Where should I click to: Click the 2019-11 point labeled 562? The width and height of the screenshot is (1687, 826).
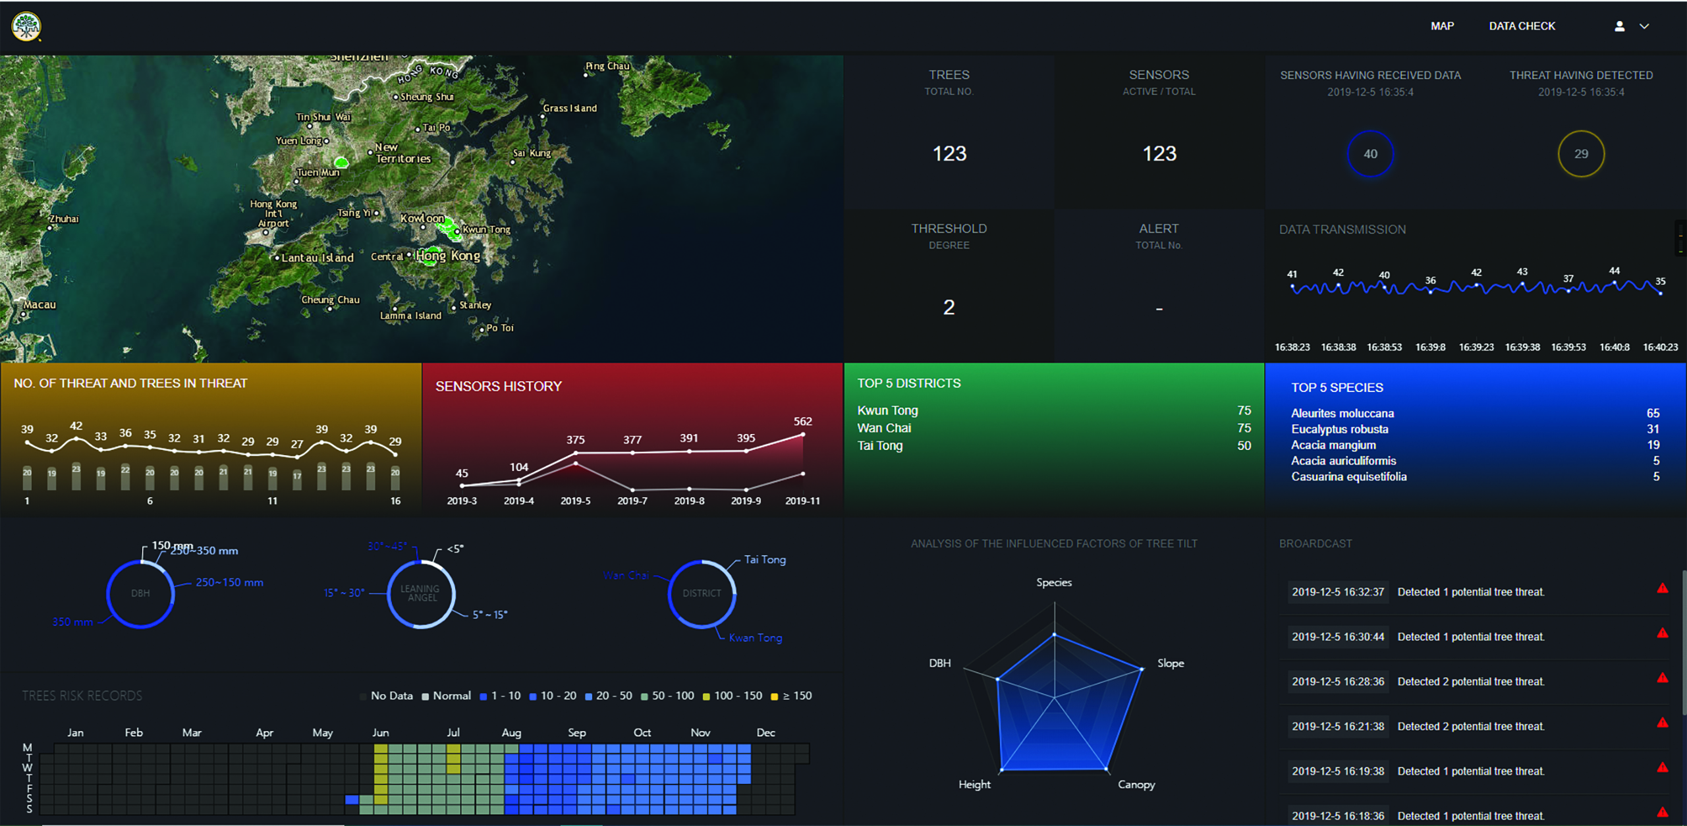coord(802,435)
